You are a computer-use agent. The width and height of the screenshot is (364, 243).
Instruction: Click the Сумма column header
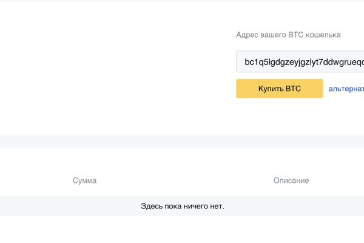[84, 180]
